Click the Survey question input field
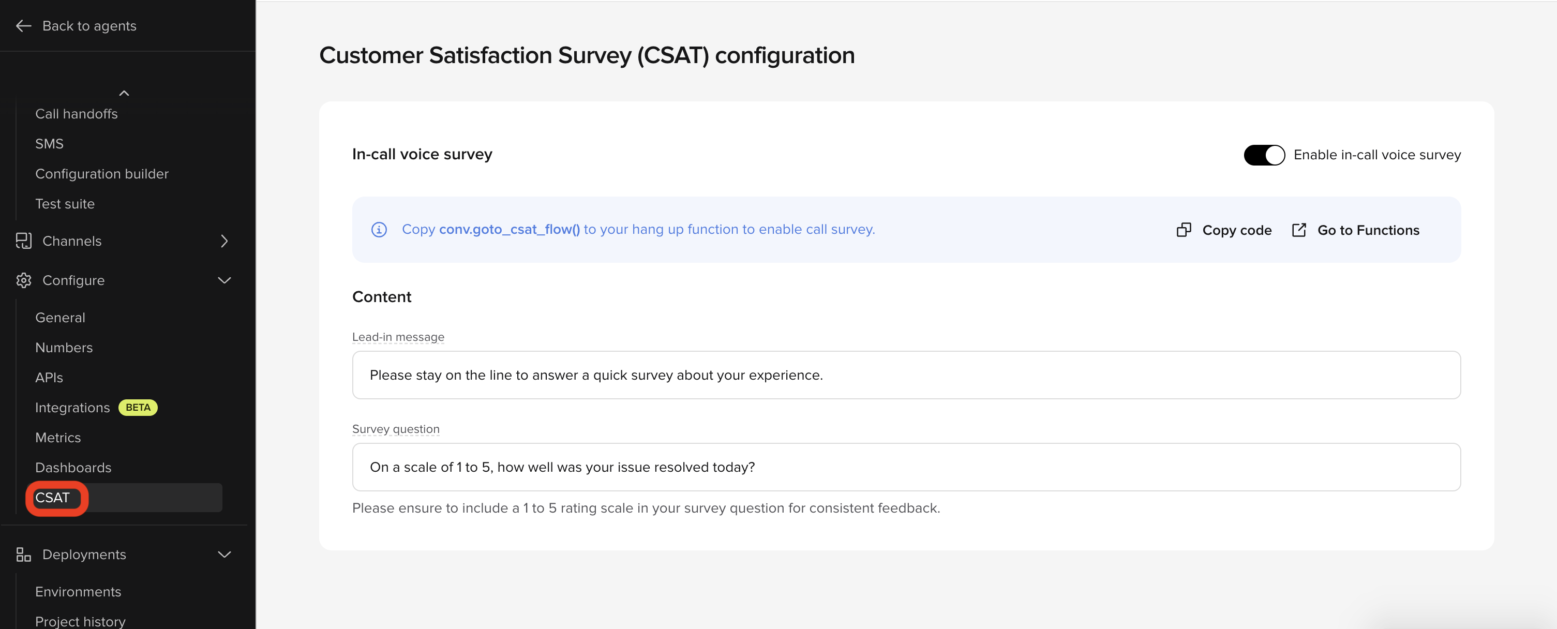Screen dimensions: 1557x629 (x=905, y=467)
